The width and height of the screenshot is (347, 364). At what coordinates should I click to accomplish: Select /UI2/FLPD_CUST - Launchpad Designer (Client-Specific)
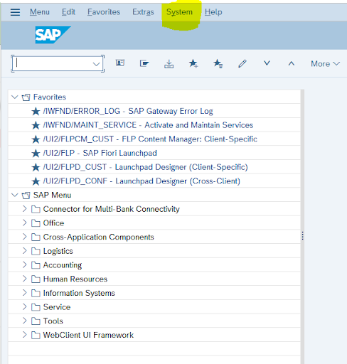click(145, 167)
